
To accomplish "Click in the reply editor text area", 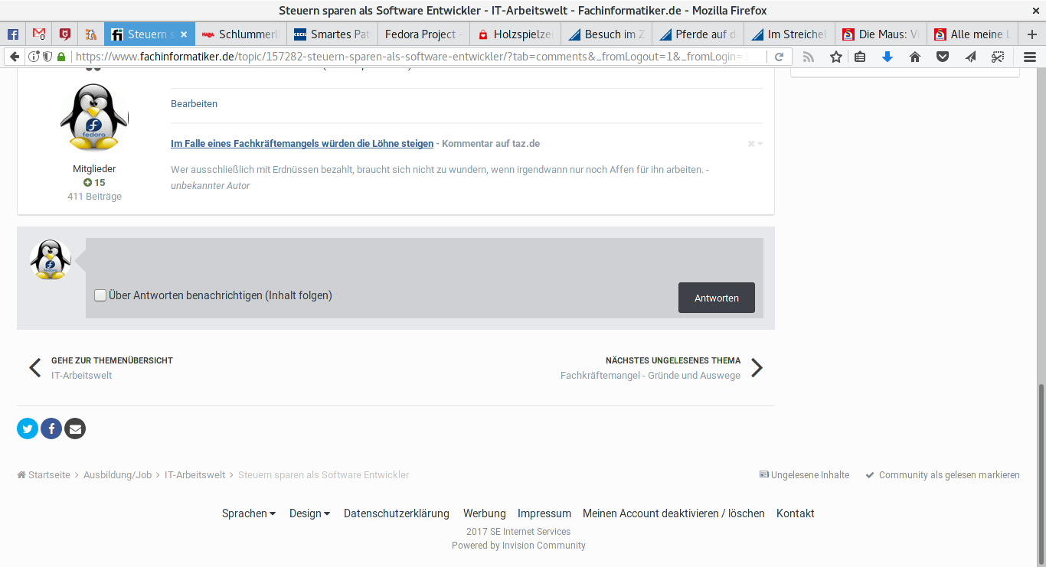I will click(x=424, y=260).
